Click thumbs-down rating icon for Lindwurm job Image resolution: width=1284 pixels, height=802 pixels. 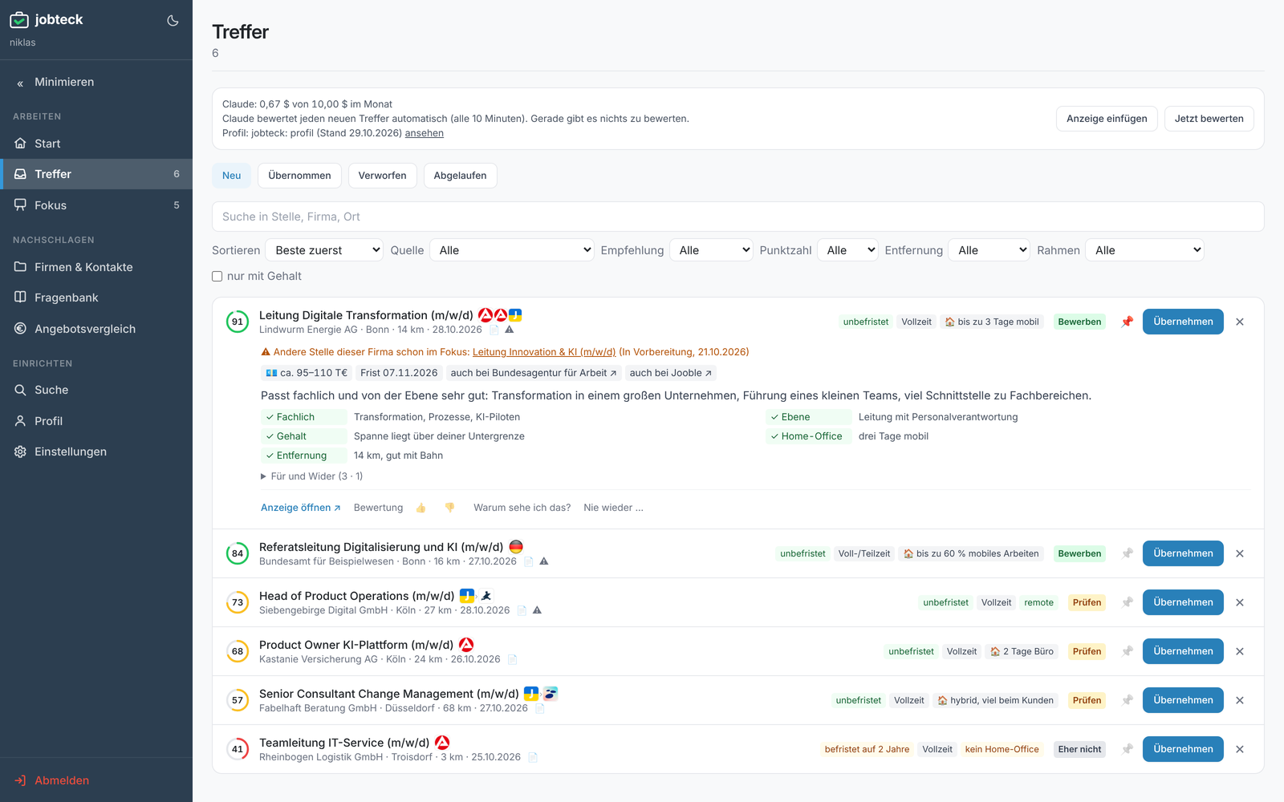449,508
